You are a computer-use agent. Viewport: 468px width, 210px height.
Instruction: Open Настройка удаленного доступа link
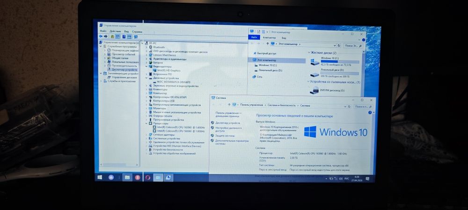click(x=228, y=129)
